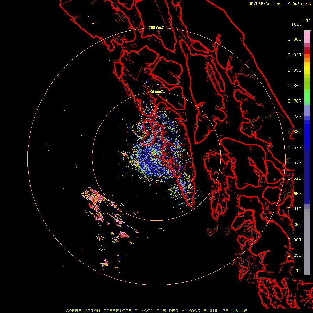Click the [CC] label above the color scale
This screenshot has width=313, height=313.
(x=297, y=24)
